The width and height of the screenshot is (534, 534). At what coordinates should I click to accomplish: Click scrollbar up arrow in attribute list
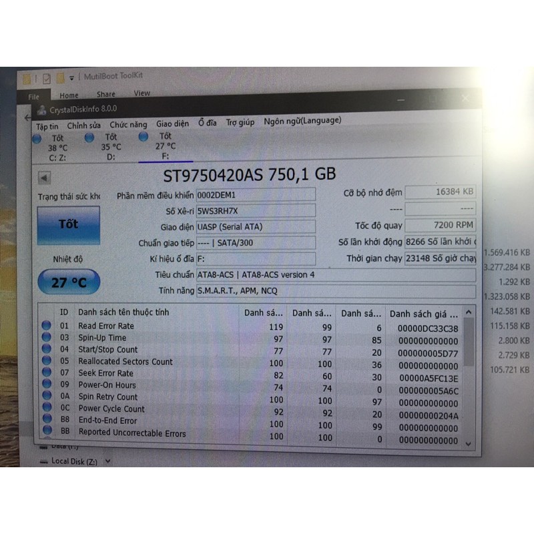(469, 312)
